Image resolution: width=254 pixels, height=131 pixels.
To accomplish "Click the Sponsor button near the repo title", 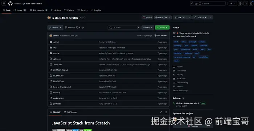I will coord(147,17).
